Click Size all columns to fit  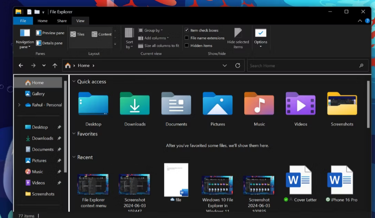tap(159, 46)
